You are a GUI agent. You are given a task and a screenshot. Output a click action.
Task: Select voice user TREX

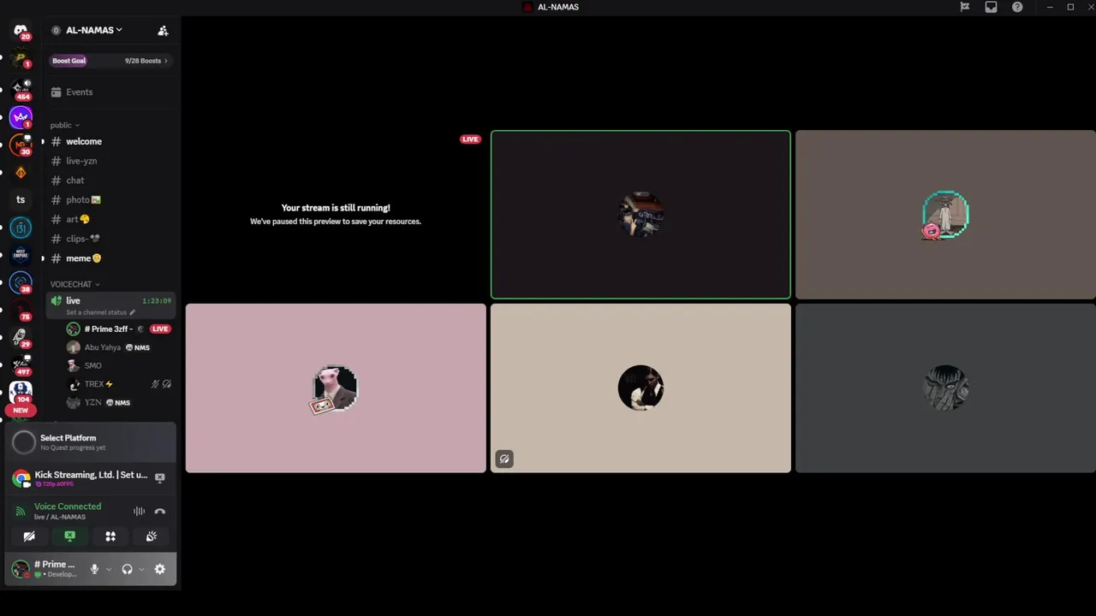coord(119,384)
